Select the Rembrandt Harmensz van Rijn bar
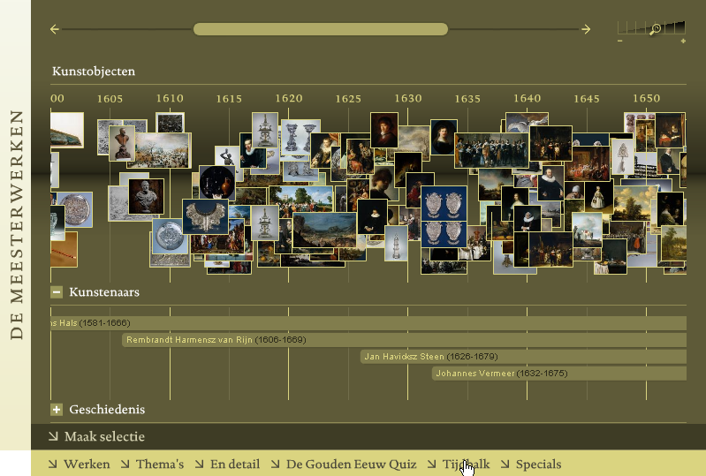This screenshot has height=476, width=706. click(x=405, y=340)
